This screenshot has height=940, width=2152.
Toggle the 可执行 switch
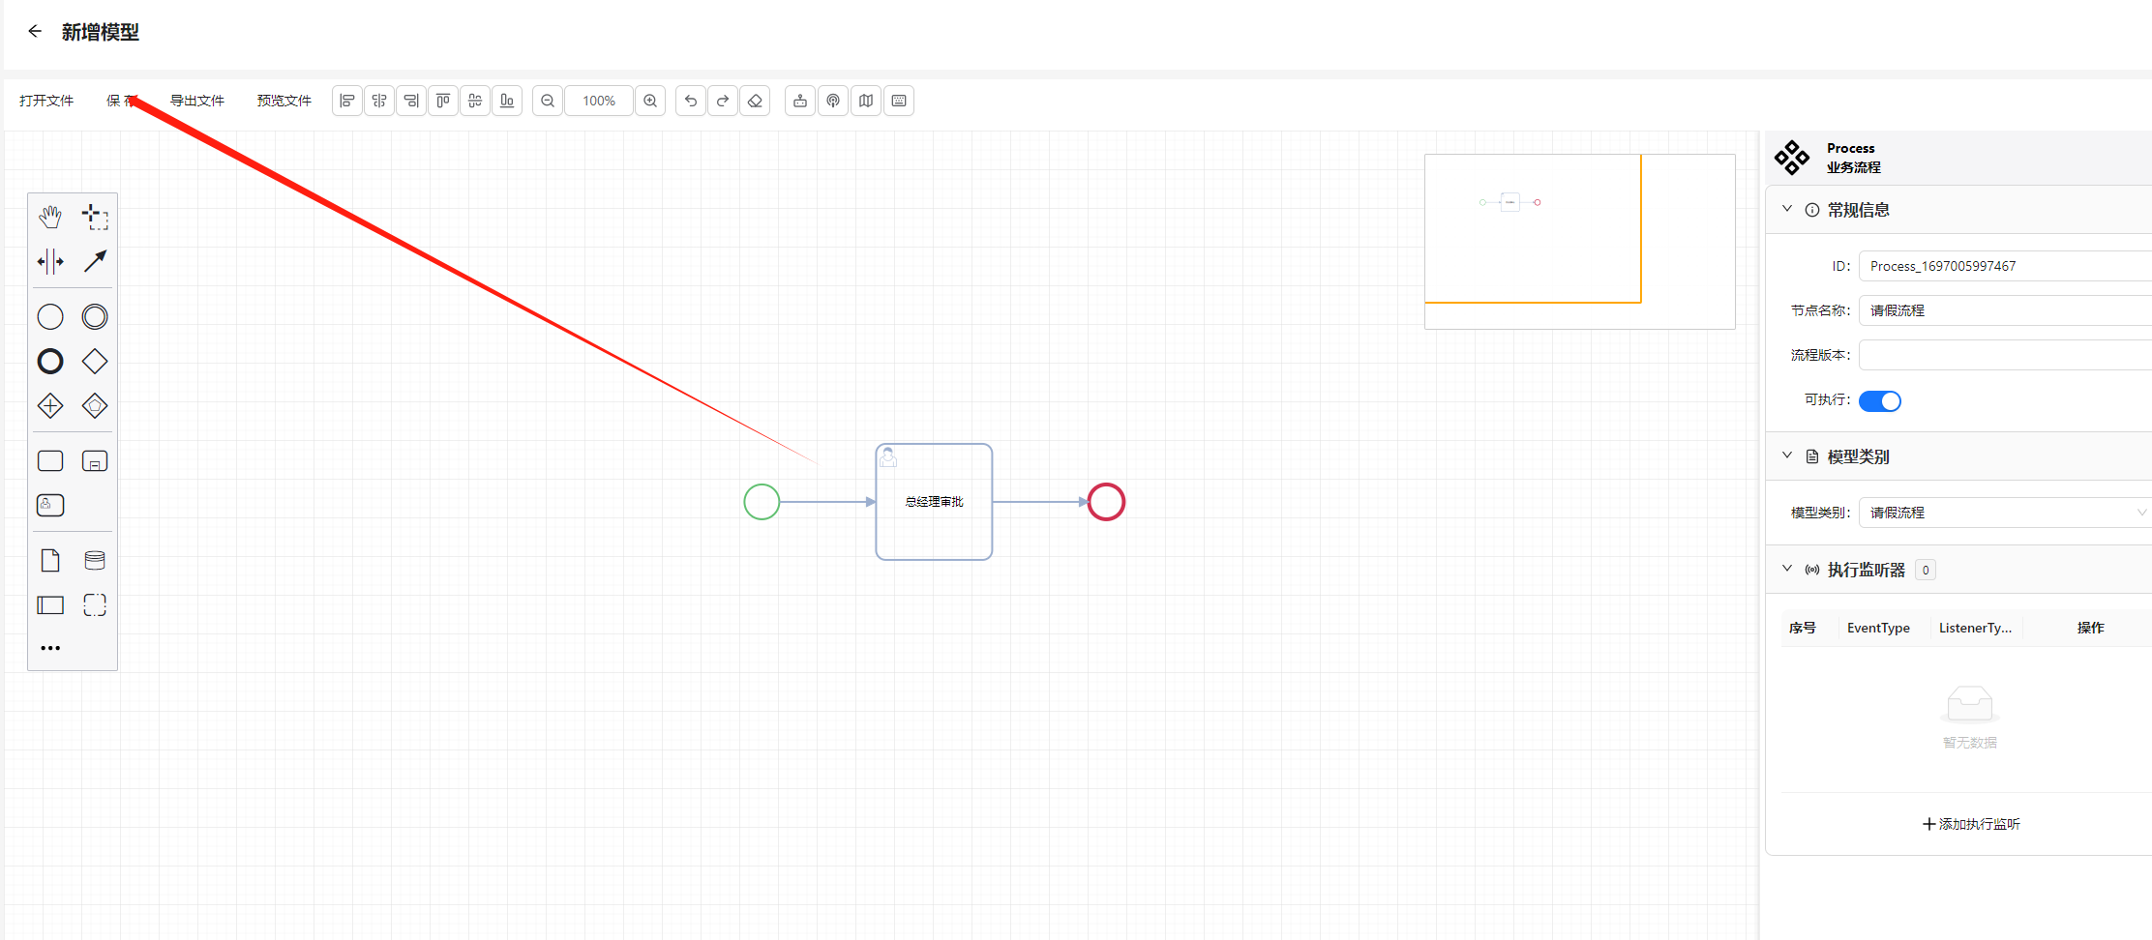click(x=1880, y=401)
